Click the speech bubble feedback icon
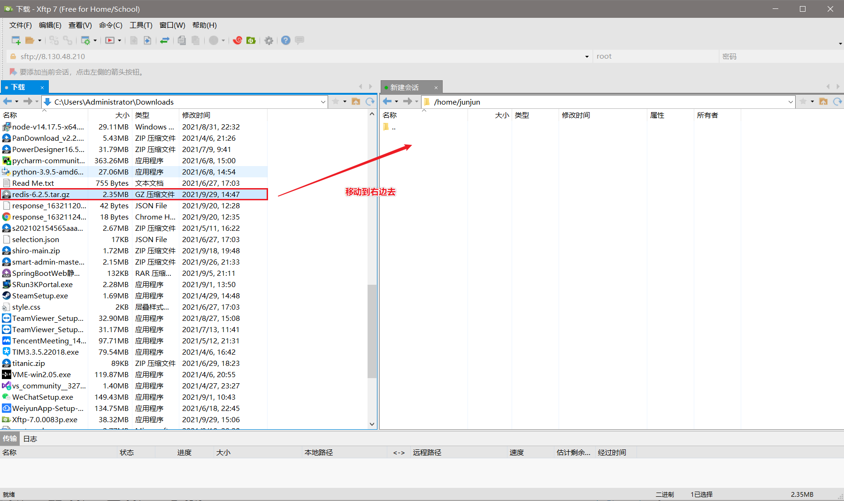Image resolution: width=844 pixels, height=501 pixels. tap(299, 40)
